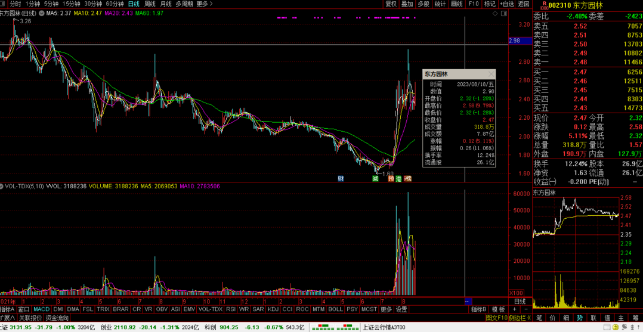The height and width of the screenshot is (332, 643).
Task: Open the 联 linked quotes tab
Action: 593,318
